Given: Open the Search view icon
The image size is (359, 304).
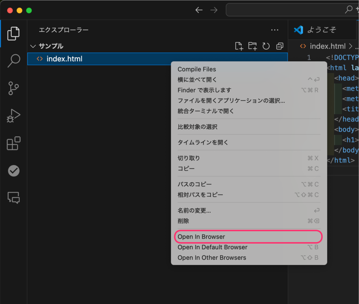Looking at the screenshot, I should tap(14, 61).
